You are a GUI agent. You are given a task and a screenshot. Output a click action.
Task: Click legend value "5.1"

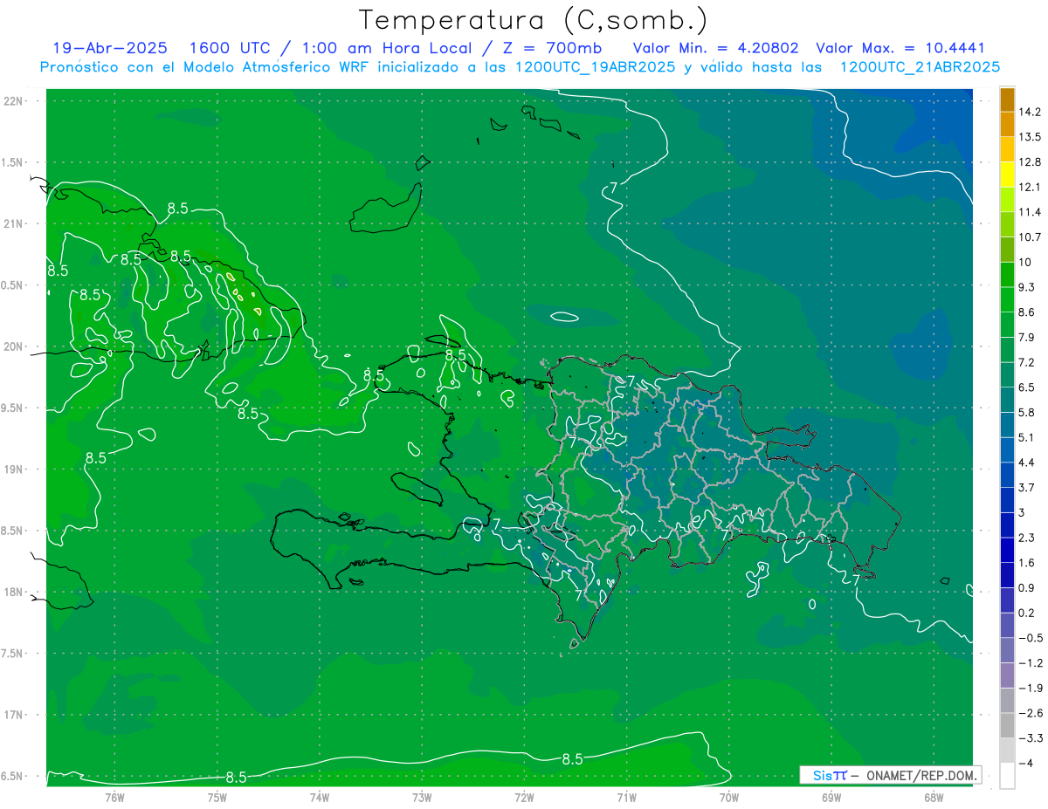coord(1027,437)
